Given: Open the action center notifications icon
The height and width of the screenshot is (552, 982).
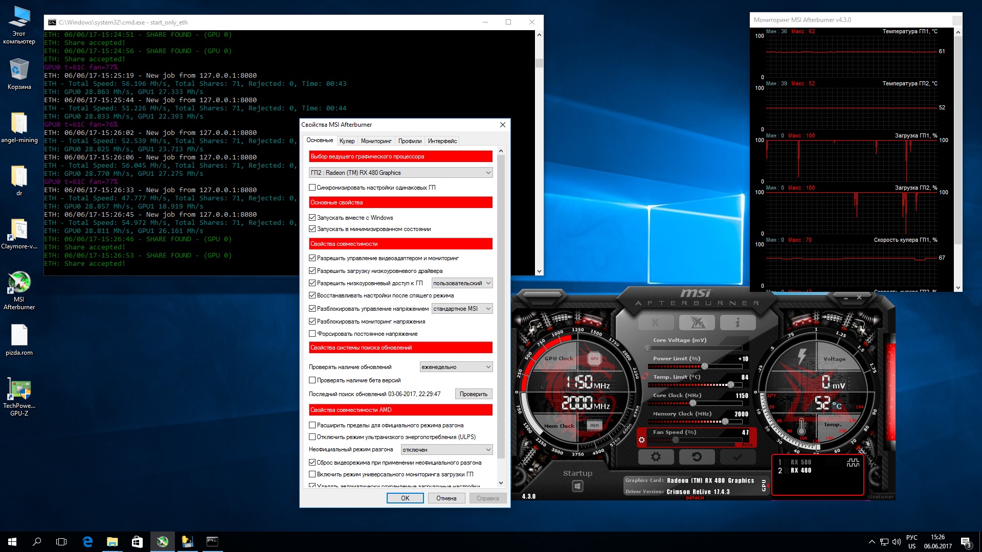Looking at the screenshot, I should coord(966,541).
